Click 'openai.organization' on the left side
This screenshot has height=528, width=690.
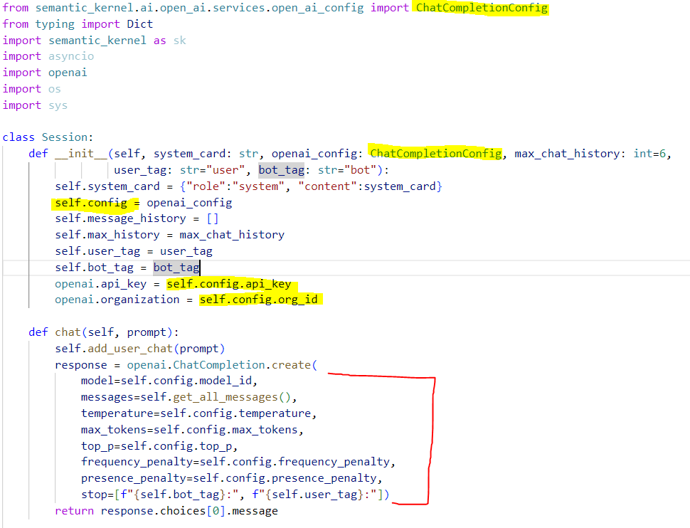[117, 300]
